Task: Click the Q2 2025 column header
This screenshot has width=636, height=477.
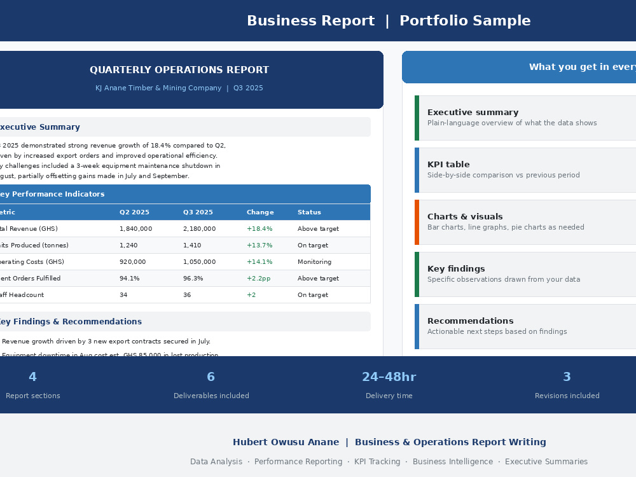Action: [134, 212]
